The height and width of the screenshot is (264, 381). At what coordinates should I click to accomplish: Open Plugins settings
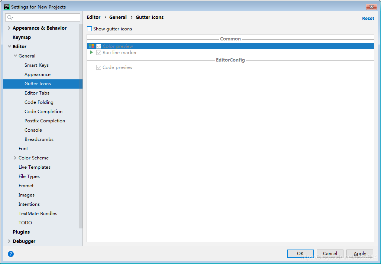(21, 232)
